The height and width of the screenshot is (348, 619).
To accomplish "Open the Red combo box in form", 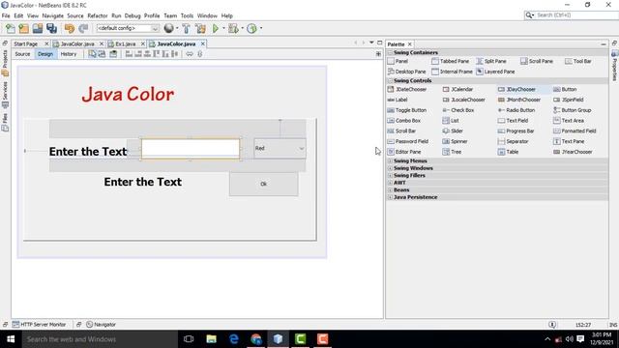I will 280,148.
